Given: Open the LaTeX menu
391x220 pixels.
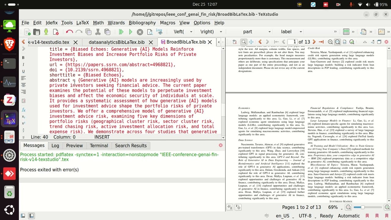Looking at the screenshot, I should click(x=82, y=23).
